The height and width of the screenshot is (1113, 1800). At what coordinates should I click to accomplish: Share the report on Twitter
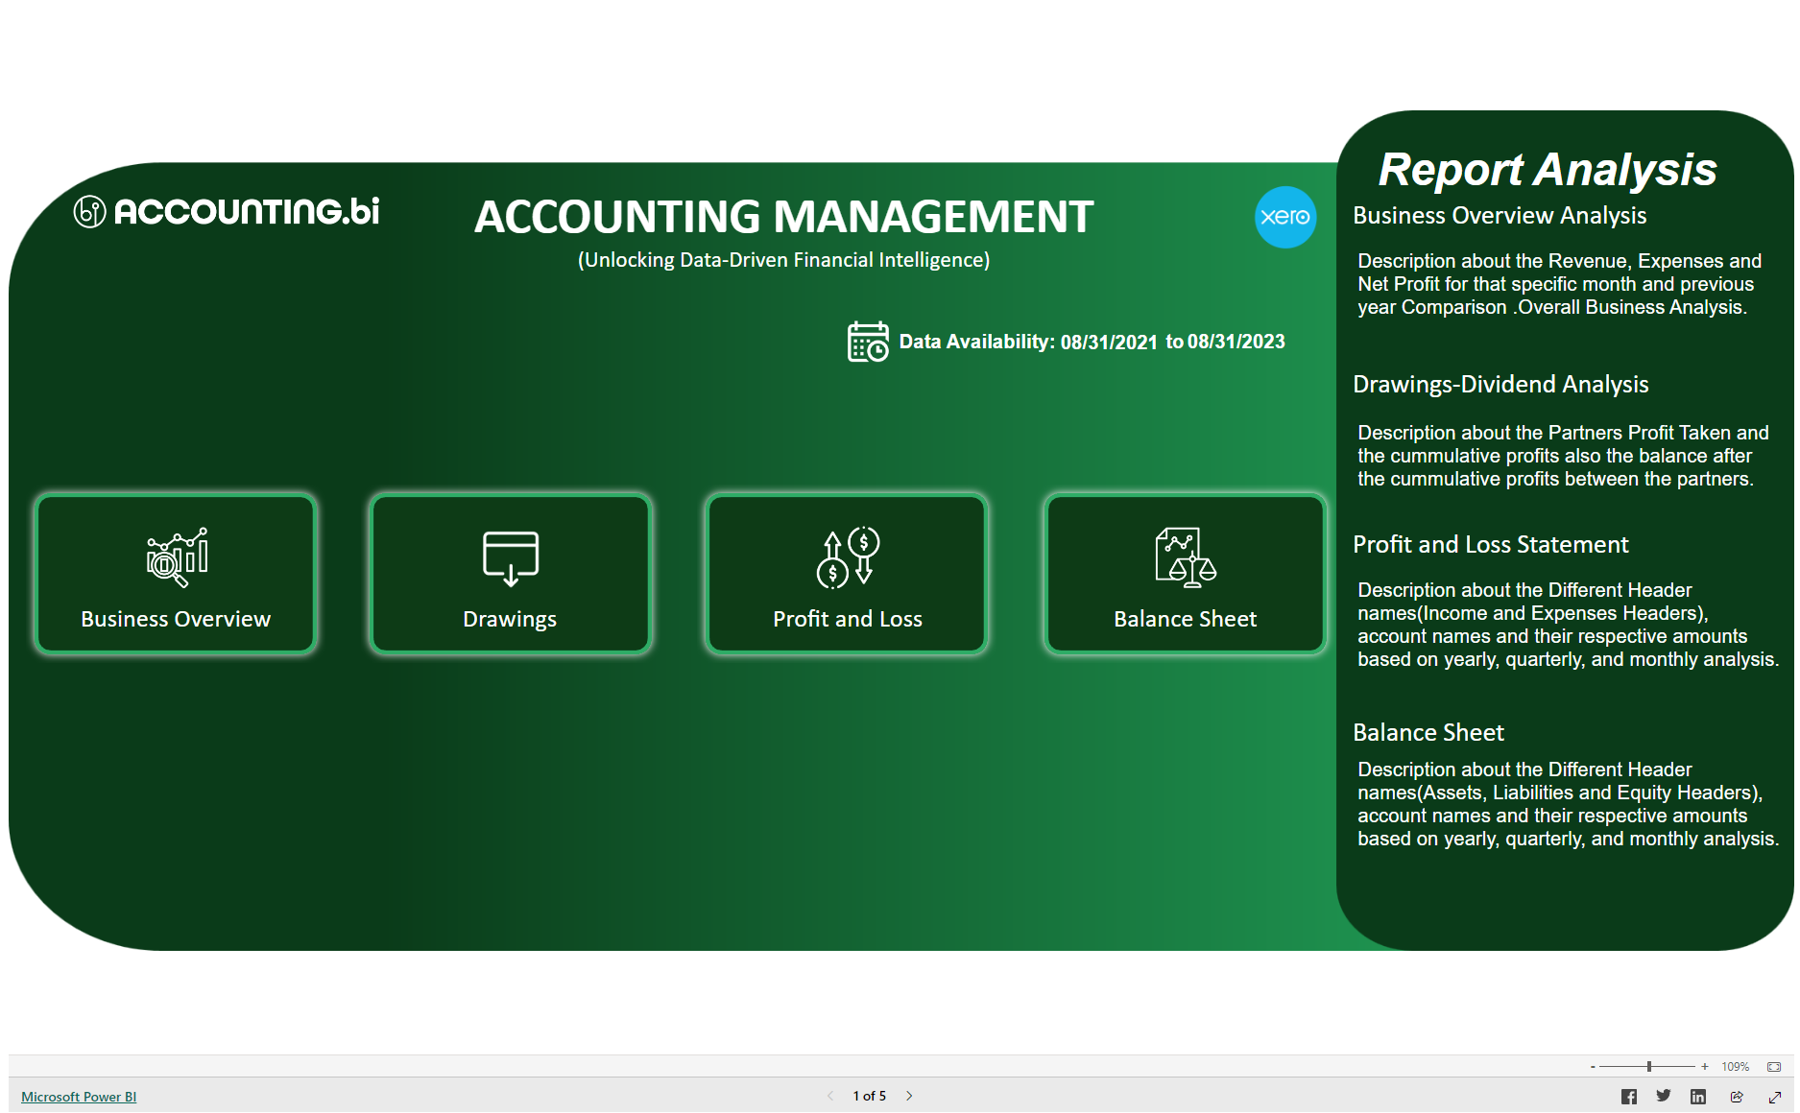pyautogui.click(x=1664, y=1096)
